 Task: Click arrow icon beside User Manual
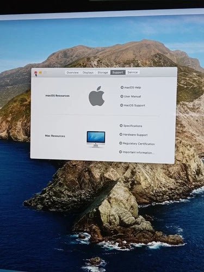[122, 96]
